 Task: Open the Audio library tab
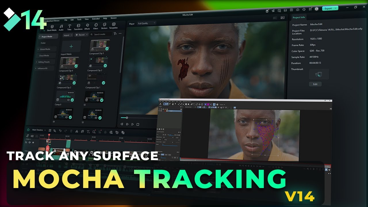pos(61,27)
